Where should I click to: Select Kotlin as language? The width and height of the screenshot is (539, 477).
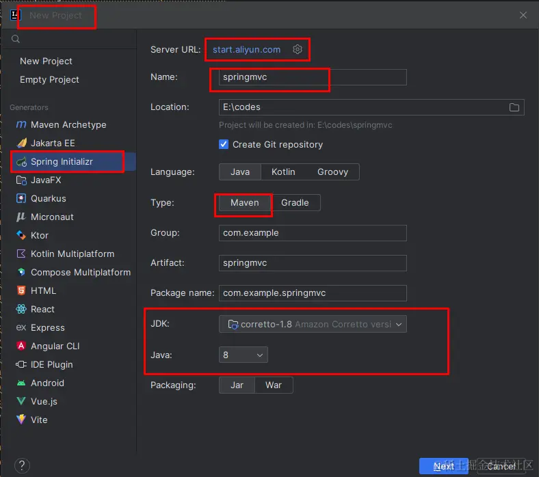coord(283,172)
